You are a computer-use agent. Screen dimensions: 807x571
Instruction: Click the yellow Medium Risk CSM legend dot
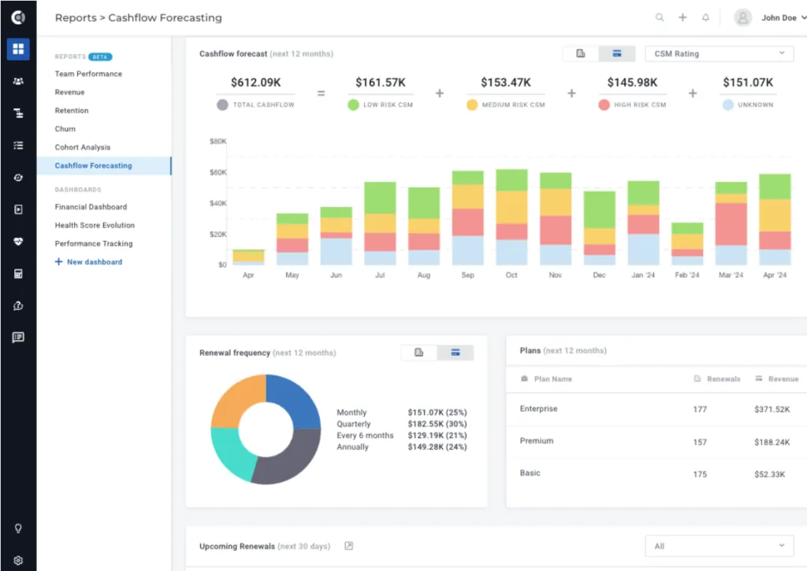(x=472, y=105)
